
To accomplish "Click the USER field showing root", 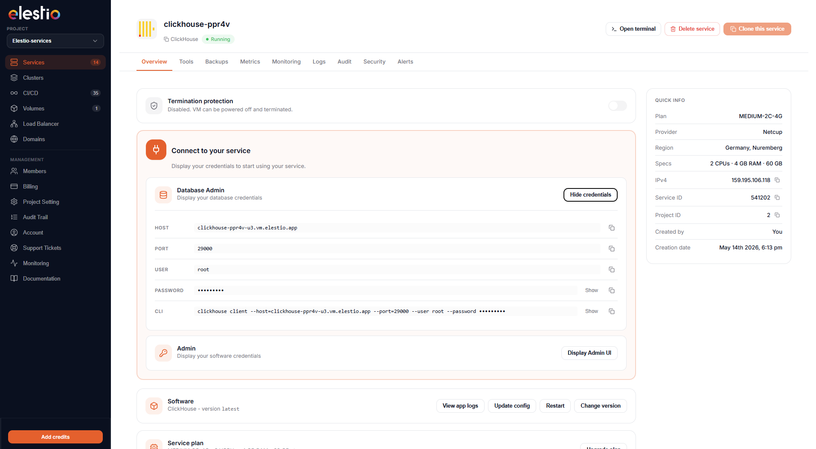I will pyautogui.click(x=397, y=269).
